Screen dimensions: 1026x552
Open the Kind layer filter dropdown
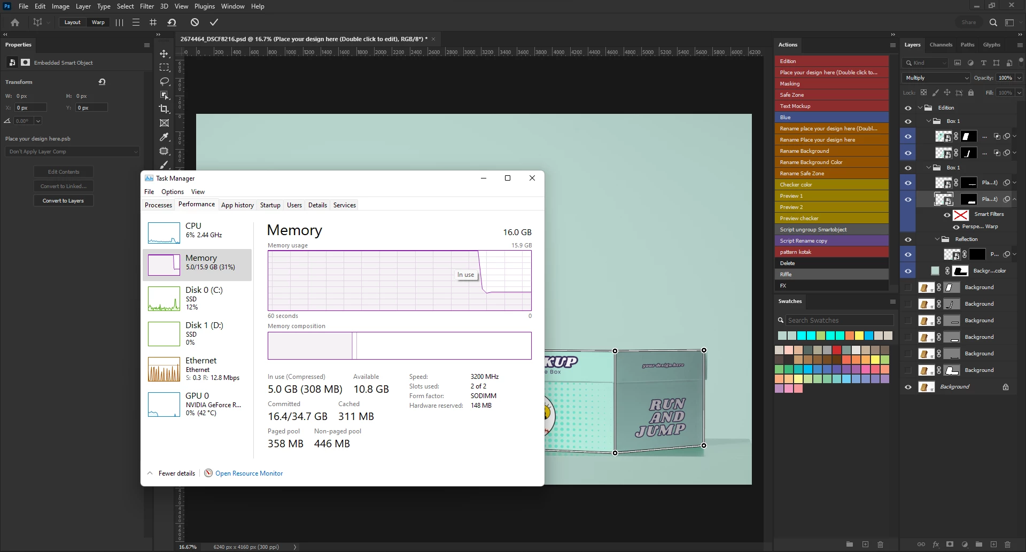pyautogui.click(x=926, y=63)
